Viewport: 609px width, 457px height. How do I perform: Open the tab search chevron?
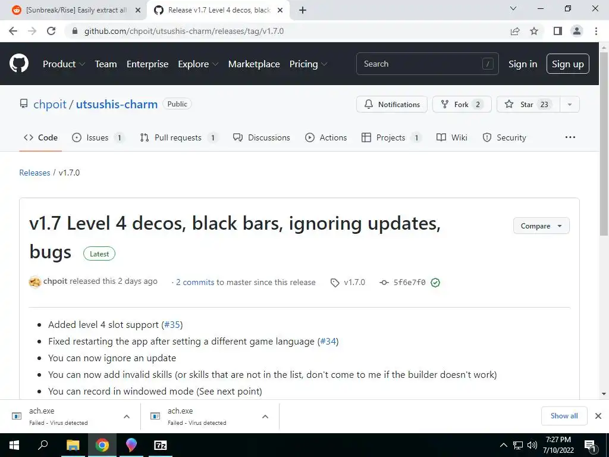click(513, 8)
